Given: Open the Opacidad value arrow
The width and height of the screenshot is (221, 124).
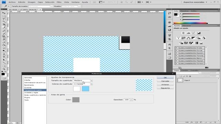Looking at the screenshot, I should (131, 100).
